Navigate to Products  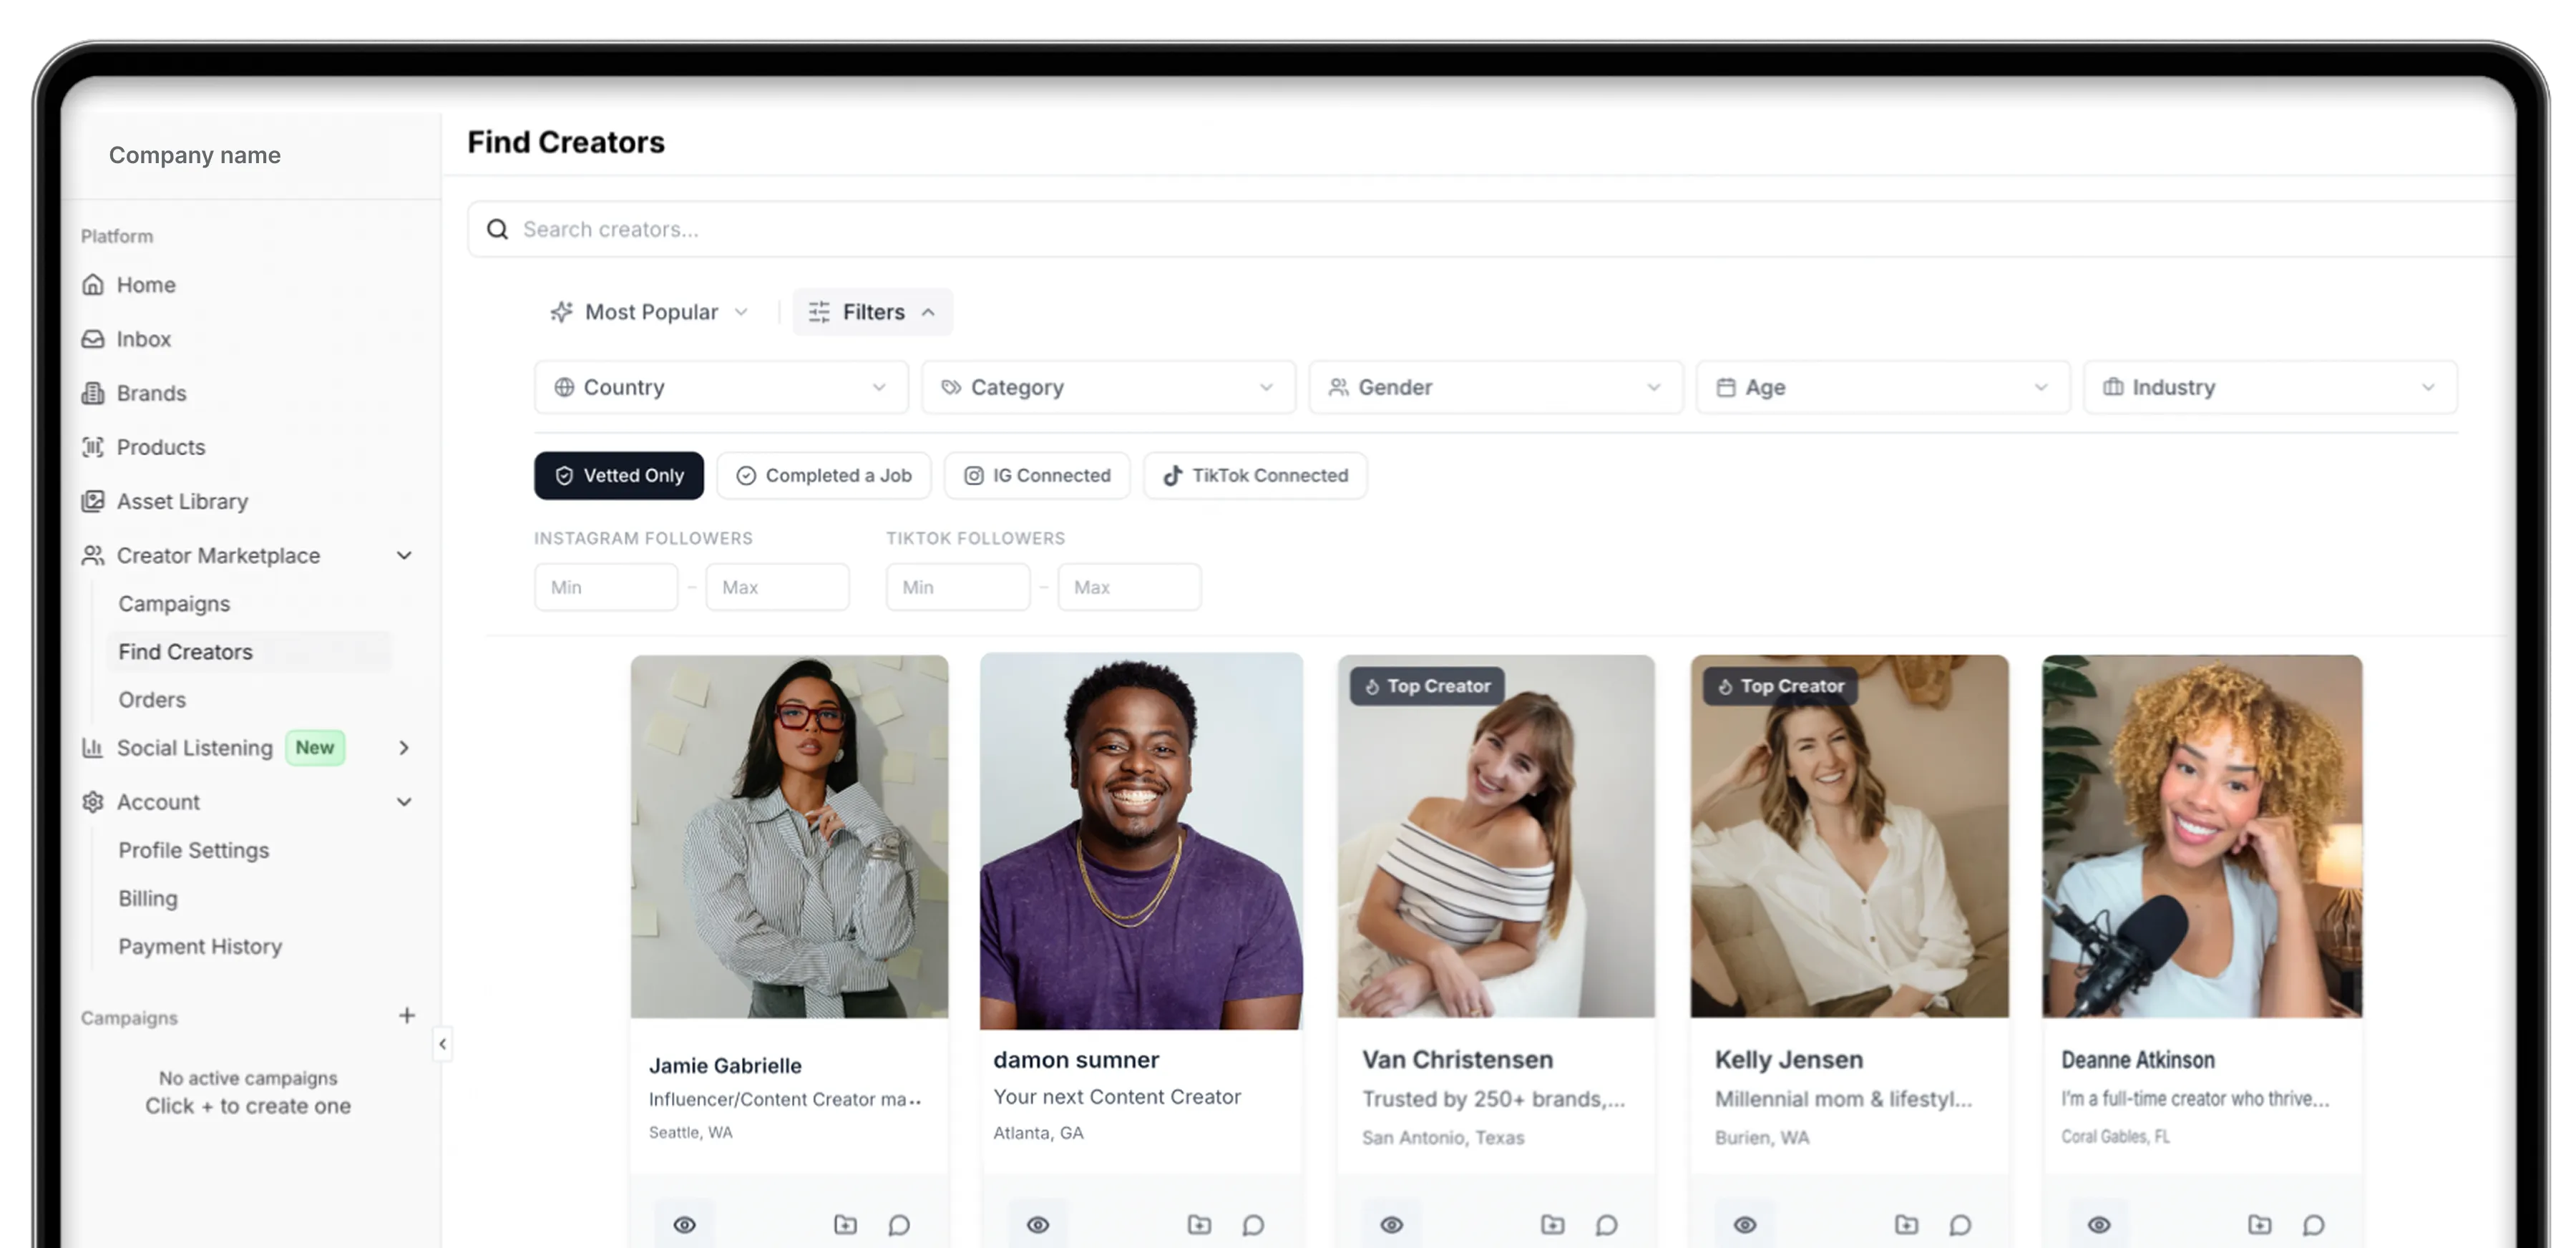pyautogui.click(x=160, y=447)
